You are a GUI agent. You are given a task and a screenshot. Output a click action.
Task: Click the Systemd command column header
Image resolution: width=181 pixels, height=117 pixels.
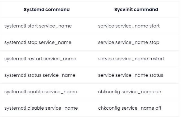[47, 10]
